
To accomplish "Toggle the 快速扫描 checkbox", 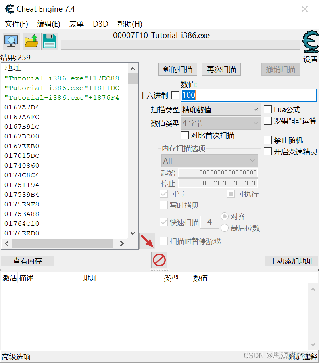I will coord(164,222).
